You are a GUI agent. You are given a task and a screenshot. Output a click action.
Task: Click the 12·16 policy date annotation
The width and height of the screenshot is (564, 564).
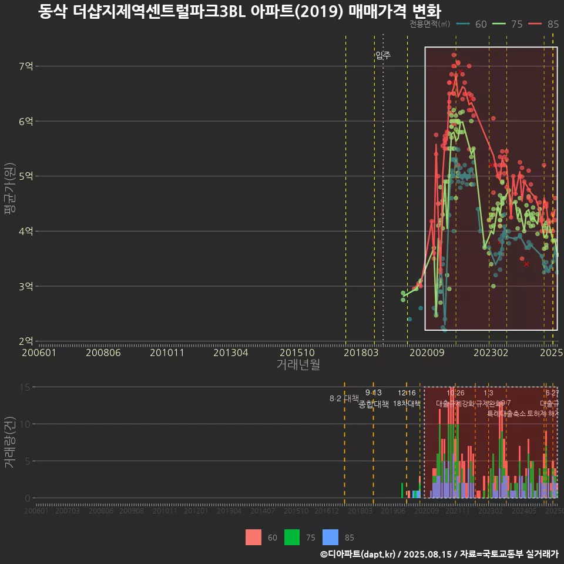tap(407, 393)
